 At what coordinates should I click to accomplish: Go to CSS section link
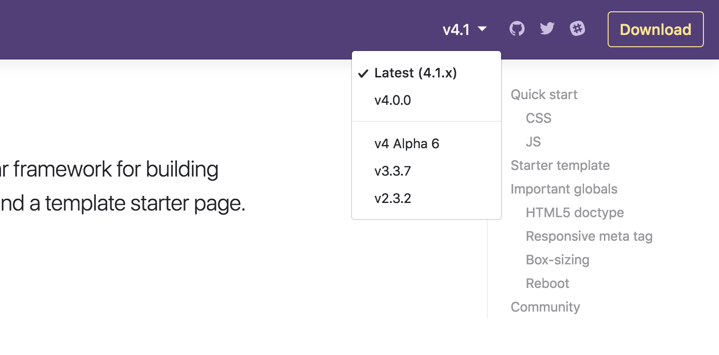point(538,118)
